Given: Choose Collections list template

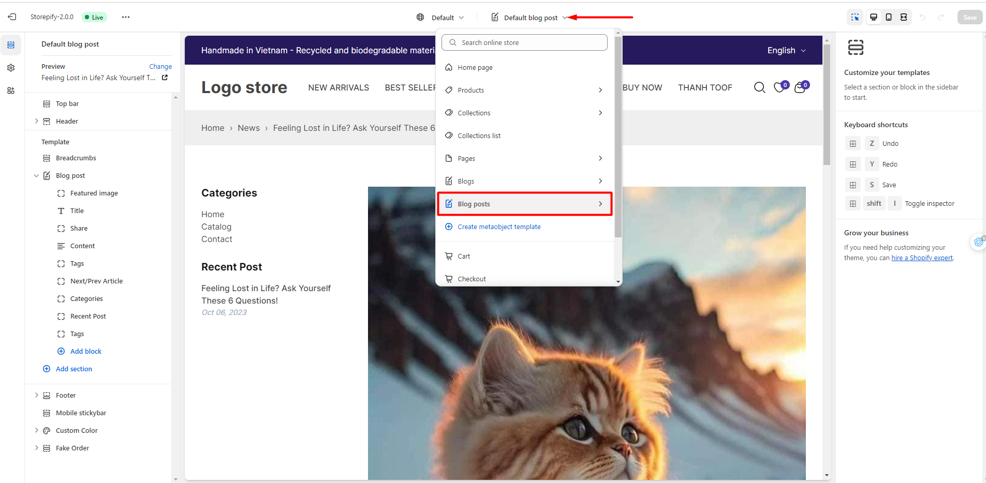Looking at the screenshot, I should click(x=525, y=135).
